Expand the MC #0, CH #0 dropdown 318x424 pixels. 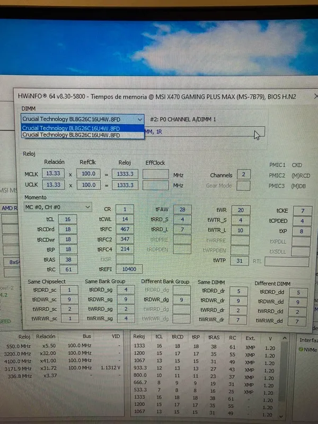pos(58,207)
